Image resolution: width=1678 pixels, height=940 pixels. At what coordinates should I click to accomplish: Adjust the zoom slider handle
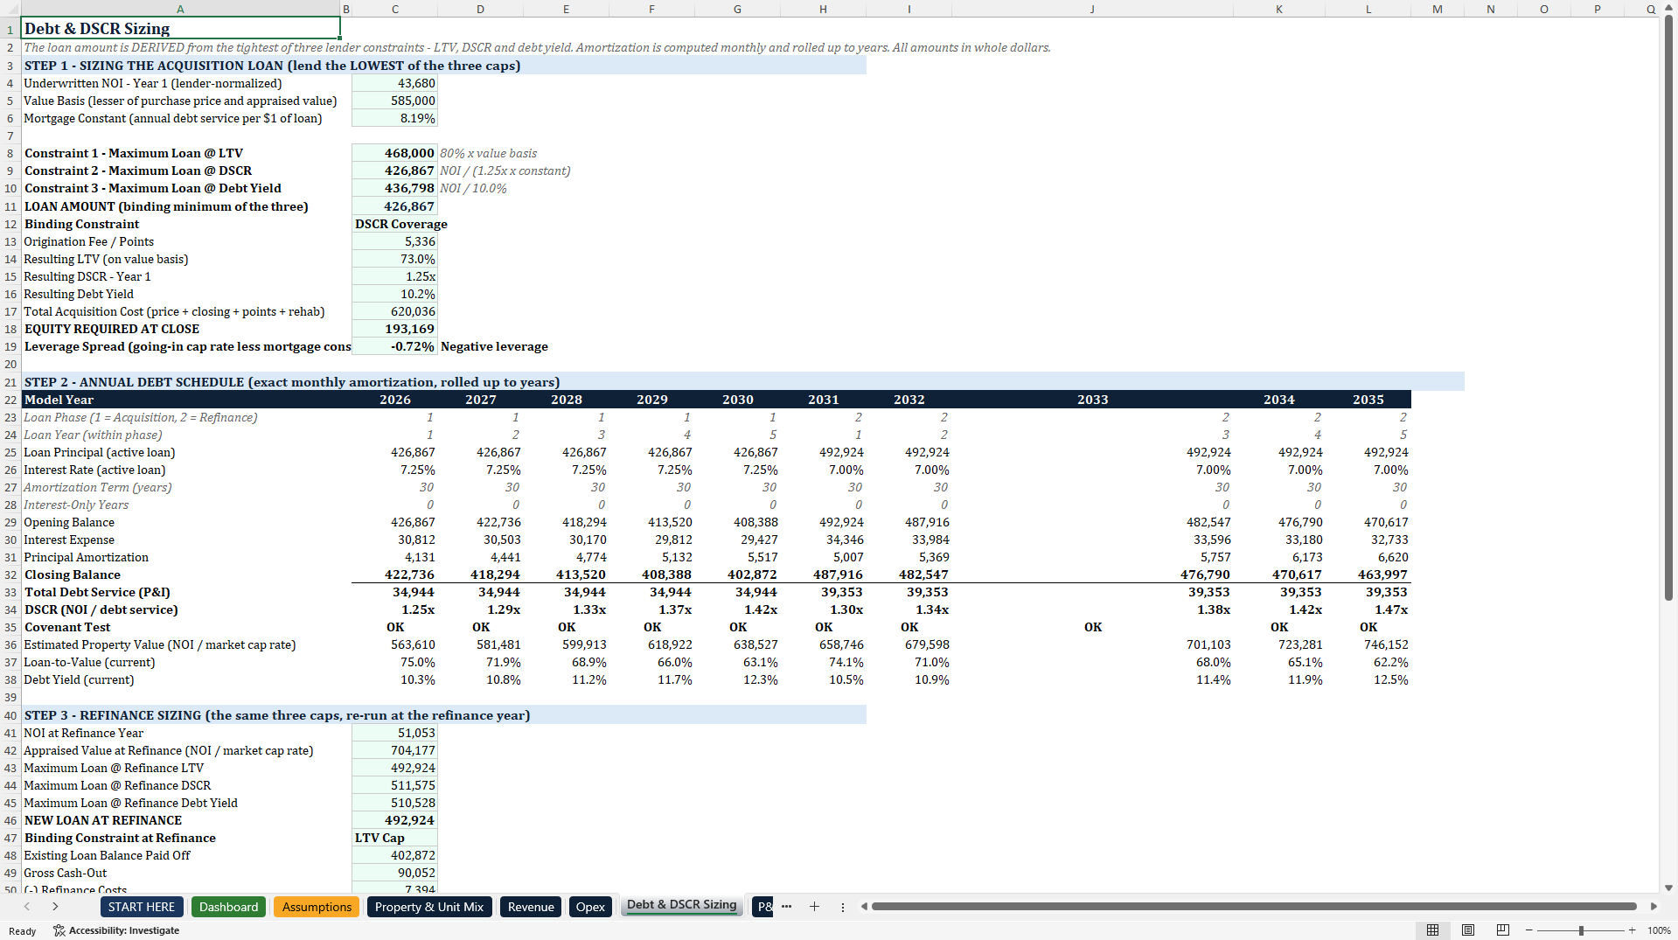(1581, 930)
